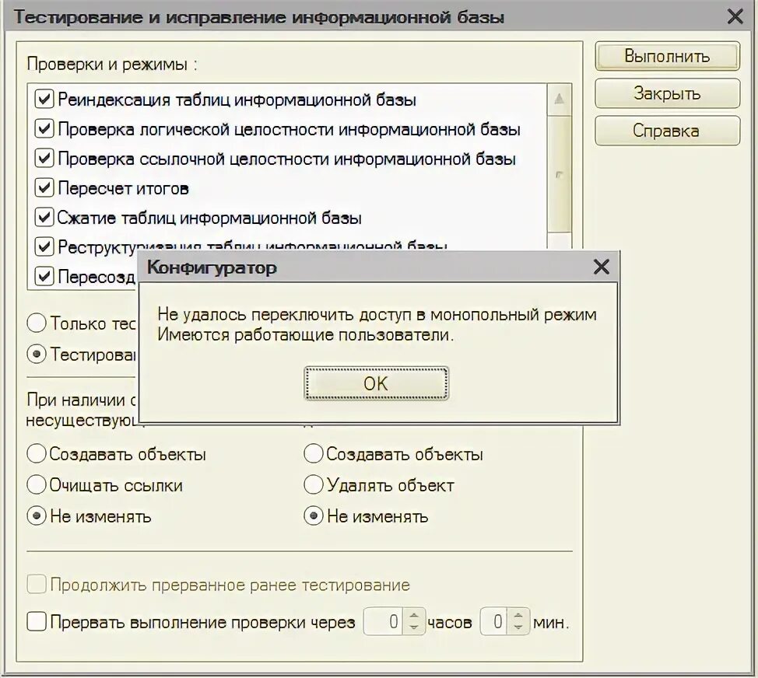Toggle Сжатие таблиц информационной базы checkbox
The width and height of the screenshot is (758, 678).
pos(44,217)
